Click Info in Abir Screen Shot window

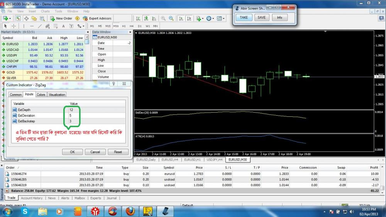pyautogui.click(x=279, y=17)
